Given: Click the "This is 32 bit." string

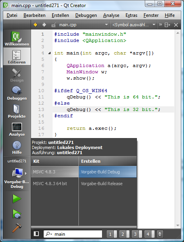Looking at the screenshot, I should (x=131, y=109).
